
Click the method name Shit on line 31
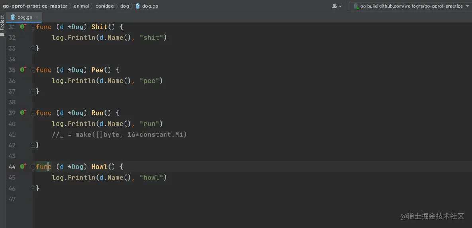pyautogui.click(x=99, y=27)
